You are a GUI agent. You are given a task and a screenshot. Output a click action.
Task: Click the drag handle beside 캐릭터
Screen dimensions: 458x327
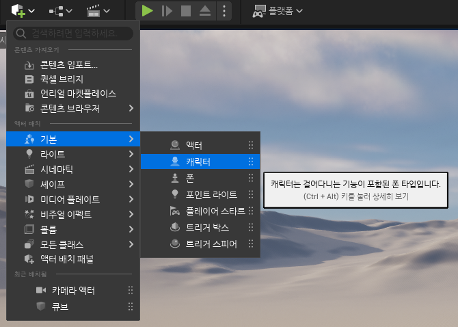coord(251,161)
